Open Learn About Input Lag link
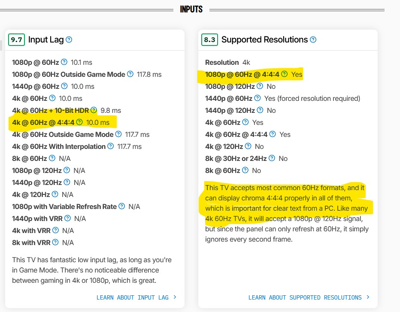Image resolution: width=400 pixels, height=312 pixels. click(136, 297)
